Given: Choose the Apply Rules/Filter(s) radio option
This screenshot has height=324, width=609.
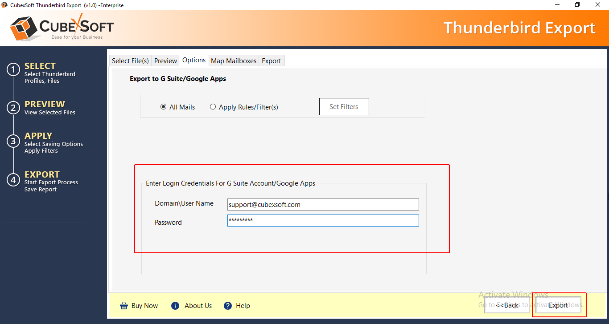Looking at the screenshot, I should click(213, 107).
